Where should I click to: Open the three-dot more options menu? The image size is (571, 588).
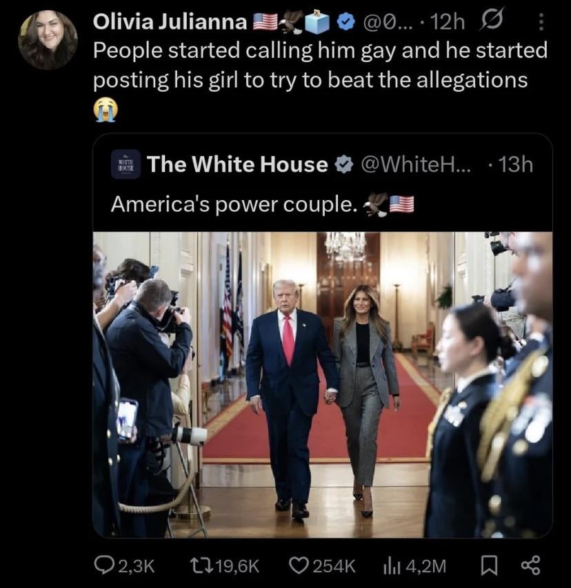click(x=541, y=23)
